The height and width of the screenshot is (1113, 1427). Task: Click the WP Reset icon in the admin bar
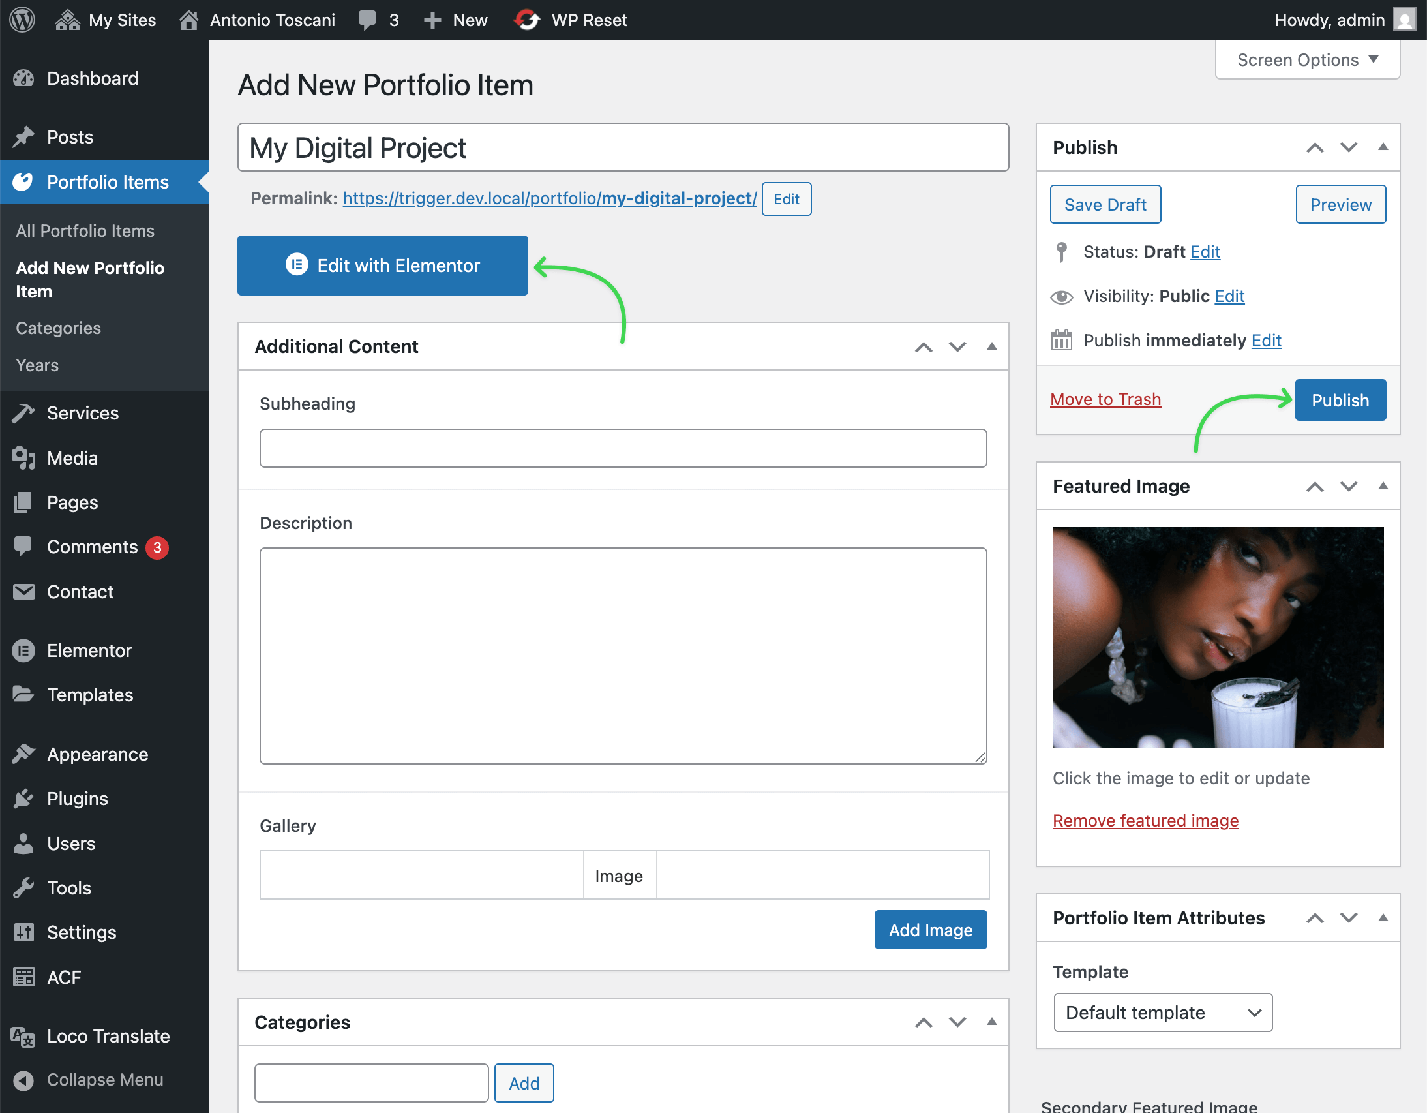(x=526, y=20)
